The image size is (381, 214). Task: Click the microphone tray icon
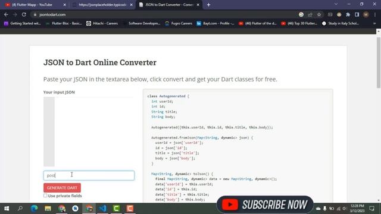point(324,209)
